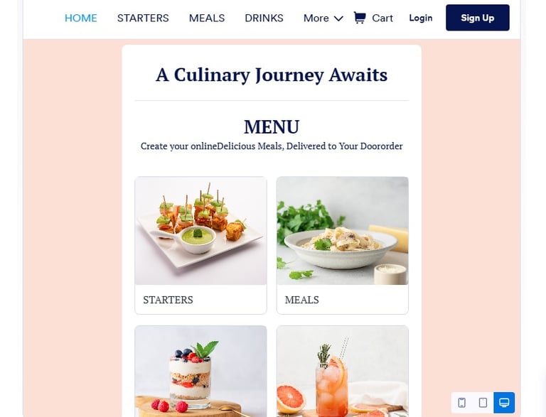Go to the HOME tab

(81, 18)
